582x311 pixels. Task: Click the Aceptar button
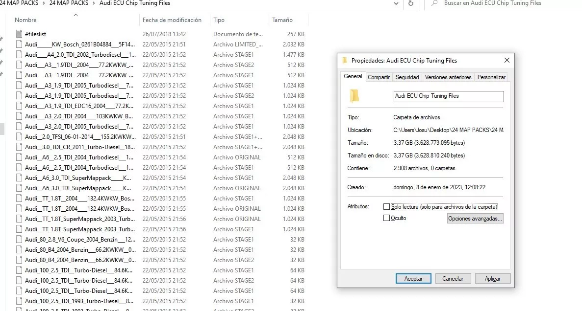click(x=413, y=278)
